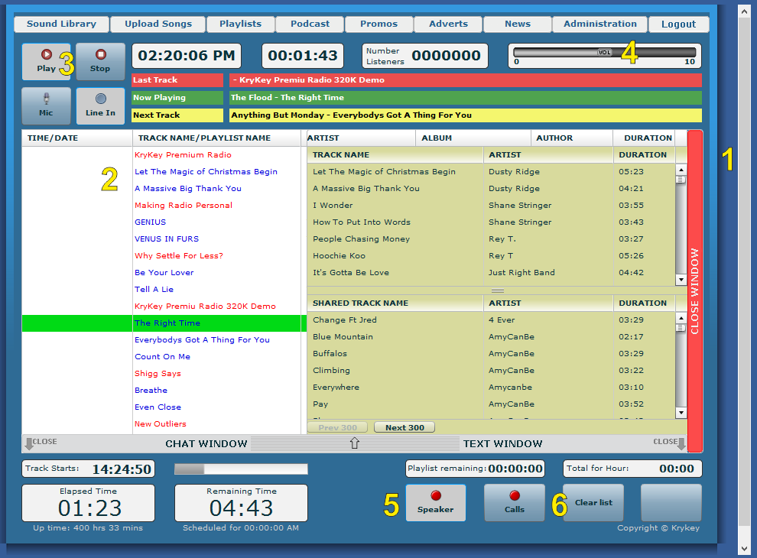Open the Sound Library tab

point(61,24)
